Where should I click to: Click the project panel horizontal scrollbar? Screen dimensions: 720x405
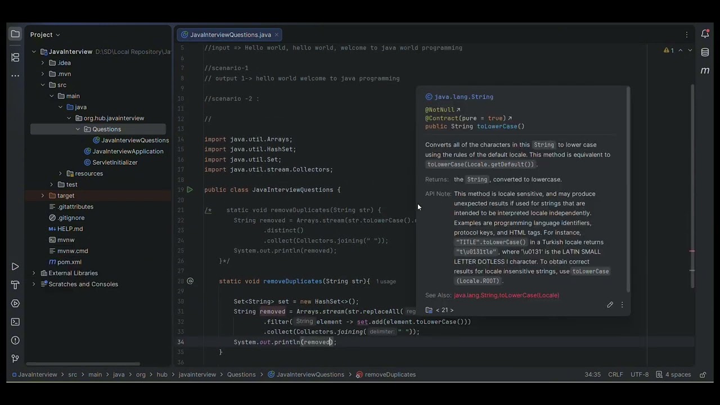tap(83, 364)
